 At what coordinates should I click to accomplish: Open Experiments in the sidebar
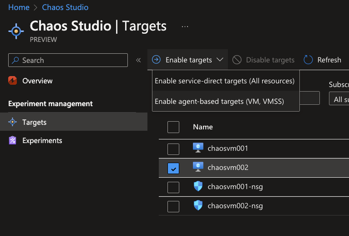42,140
